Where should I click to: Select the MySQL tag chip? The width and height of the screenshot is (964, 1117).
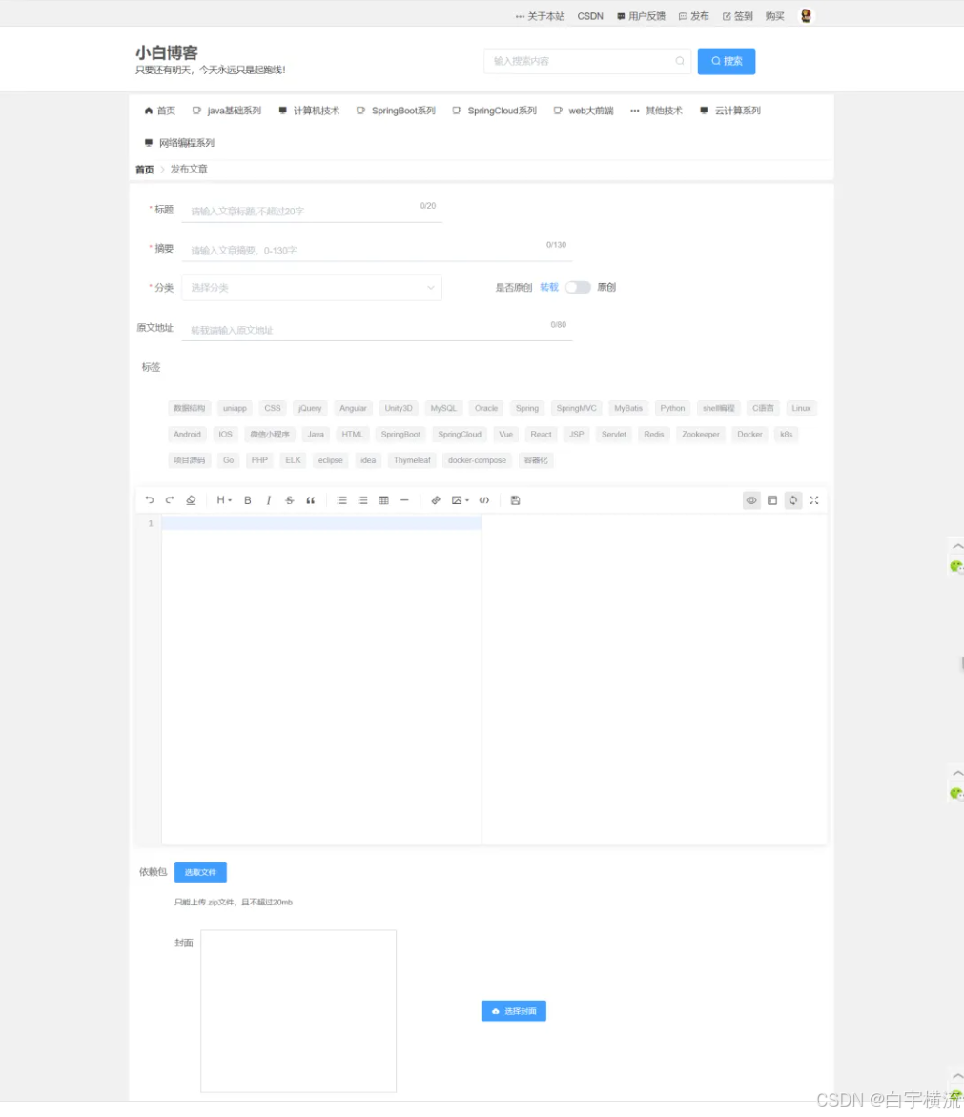click(x=443, y=408)
